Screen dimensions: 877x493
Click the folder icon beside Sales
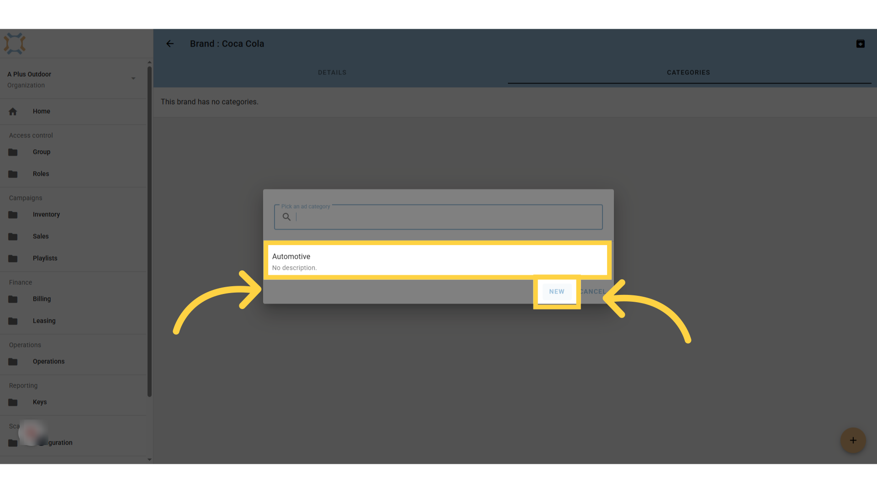coord(13,236)
